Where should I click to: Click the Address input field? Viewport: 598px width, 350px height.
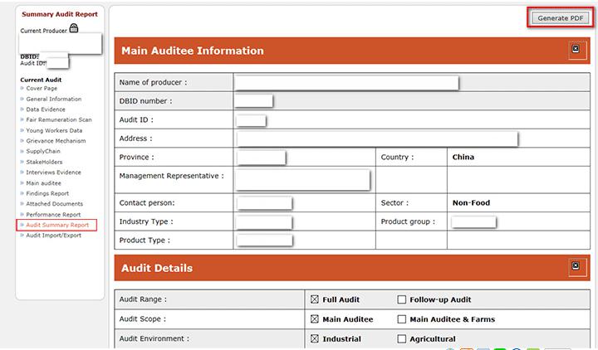377,139
